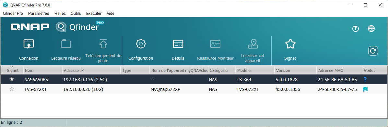The width and height of the screenshot is (388, 127).
Task: Click the Qfinder Pro logo
Action: [x=80, y=26]
